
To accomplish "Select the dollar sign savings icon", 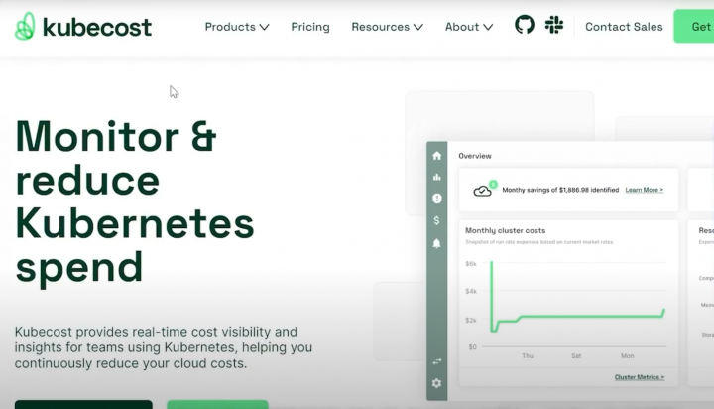I will 436,220.
